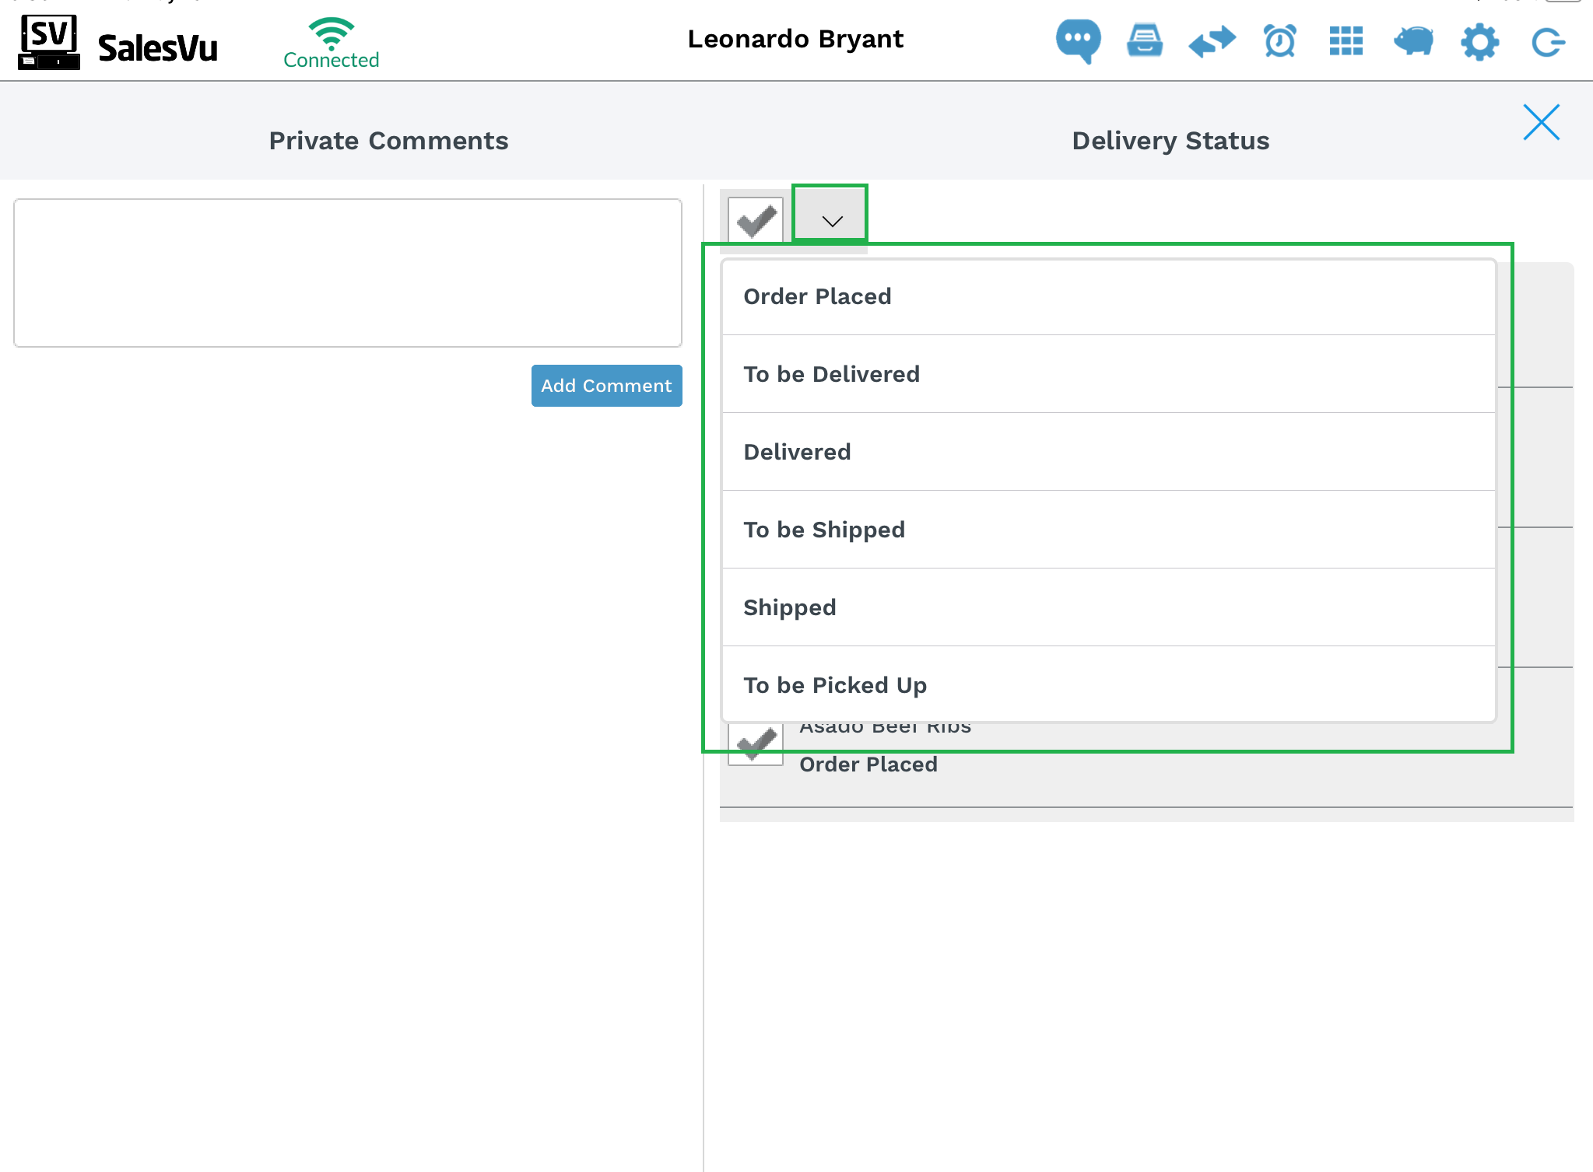Open the settings gear icon

coord(1479,41)
